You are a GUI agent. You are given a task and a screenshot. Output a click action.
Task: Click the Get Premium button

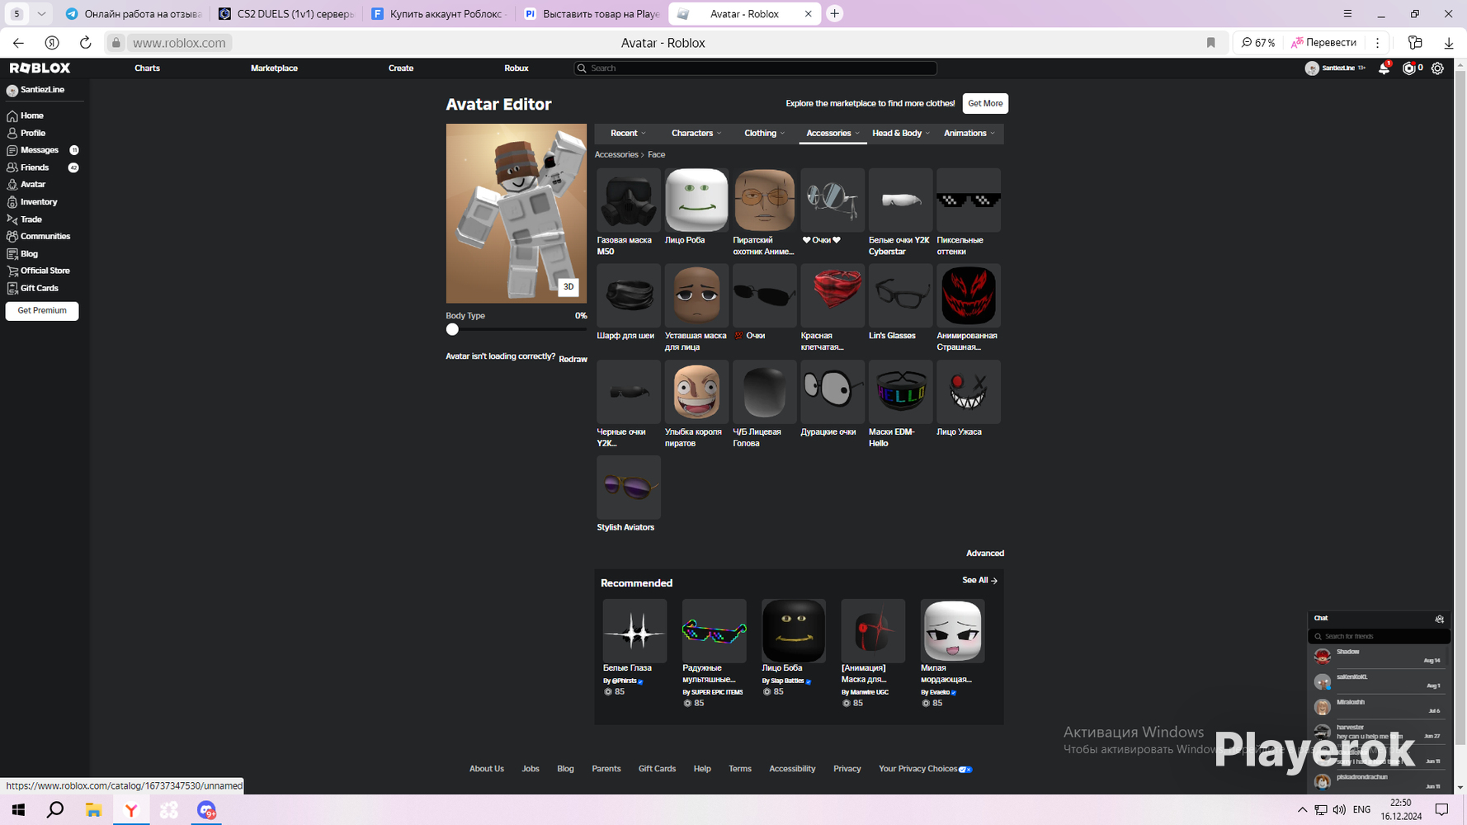(x=42, y=311)
